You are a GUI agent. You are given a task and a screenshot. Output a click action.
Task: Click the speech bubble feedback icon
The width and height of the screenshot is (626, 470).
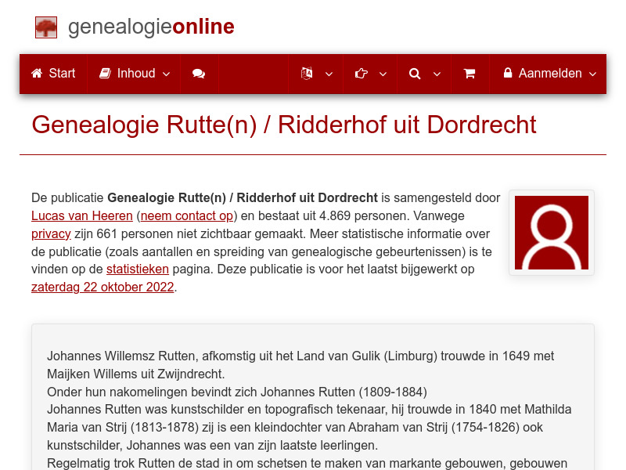(x=199, y=74)
